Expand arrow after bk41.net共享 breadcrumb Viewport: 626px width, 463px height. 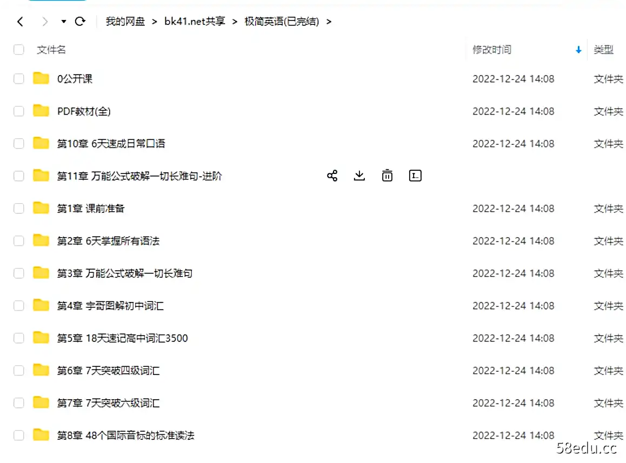(x=235, y=22)
